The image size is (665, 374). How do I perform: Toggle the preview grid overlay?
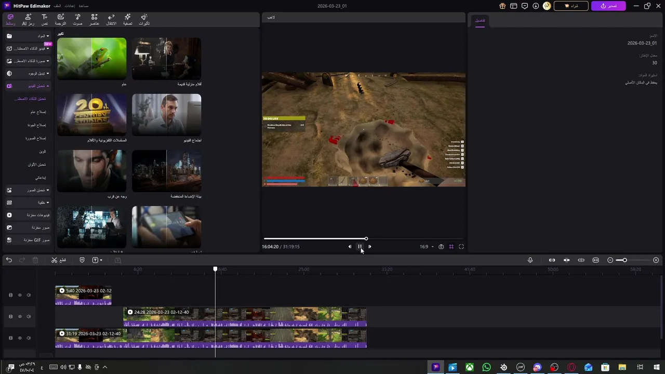[x=451, y=247]
